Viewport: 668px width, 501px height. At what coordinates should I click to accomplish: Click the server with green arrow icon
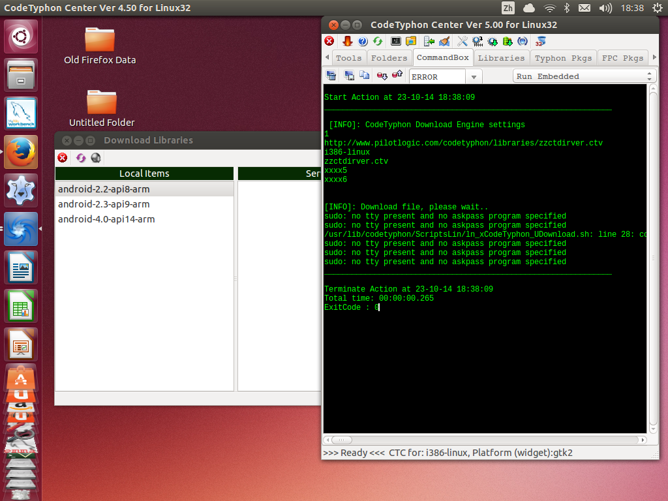(429, 41)
